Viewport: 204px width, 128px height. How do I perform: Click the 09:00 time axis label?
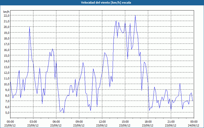[79, 122]
